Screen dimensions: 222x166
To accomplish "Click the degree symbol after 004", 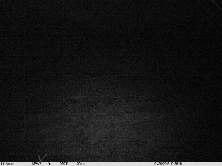I will click(83, 163).
